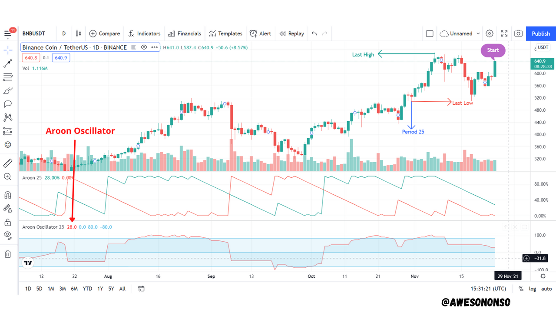Image resolution: width=556 pixels, height=313 pixels.
Task: Click Aroon Oscillator 25 legend title
Action: [43, 227]
